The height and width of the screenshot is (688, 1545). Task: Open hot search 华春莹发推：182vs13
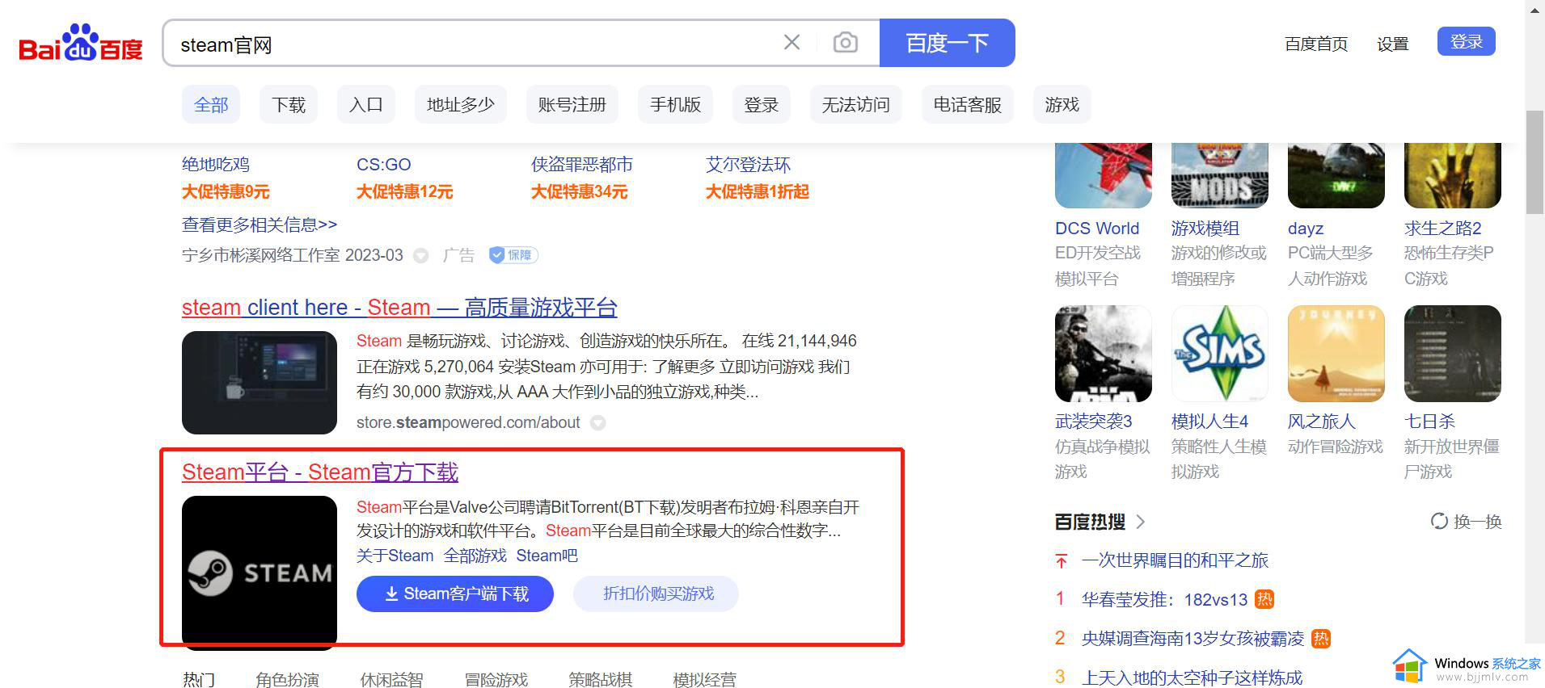click(x=1164, y=599)
